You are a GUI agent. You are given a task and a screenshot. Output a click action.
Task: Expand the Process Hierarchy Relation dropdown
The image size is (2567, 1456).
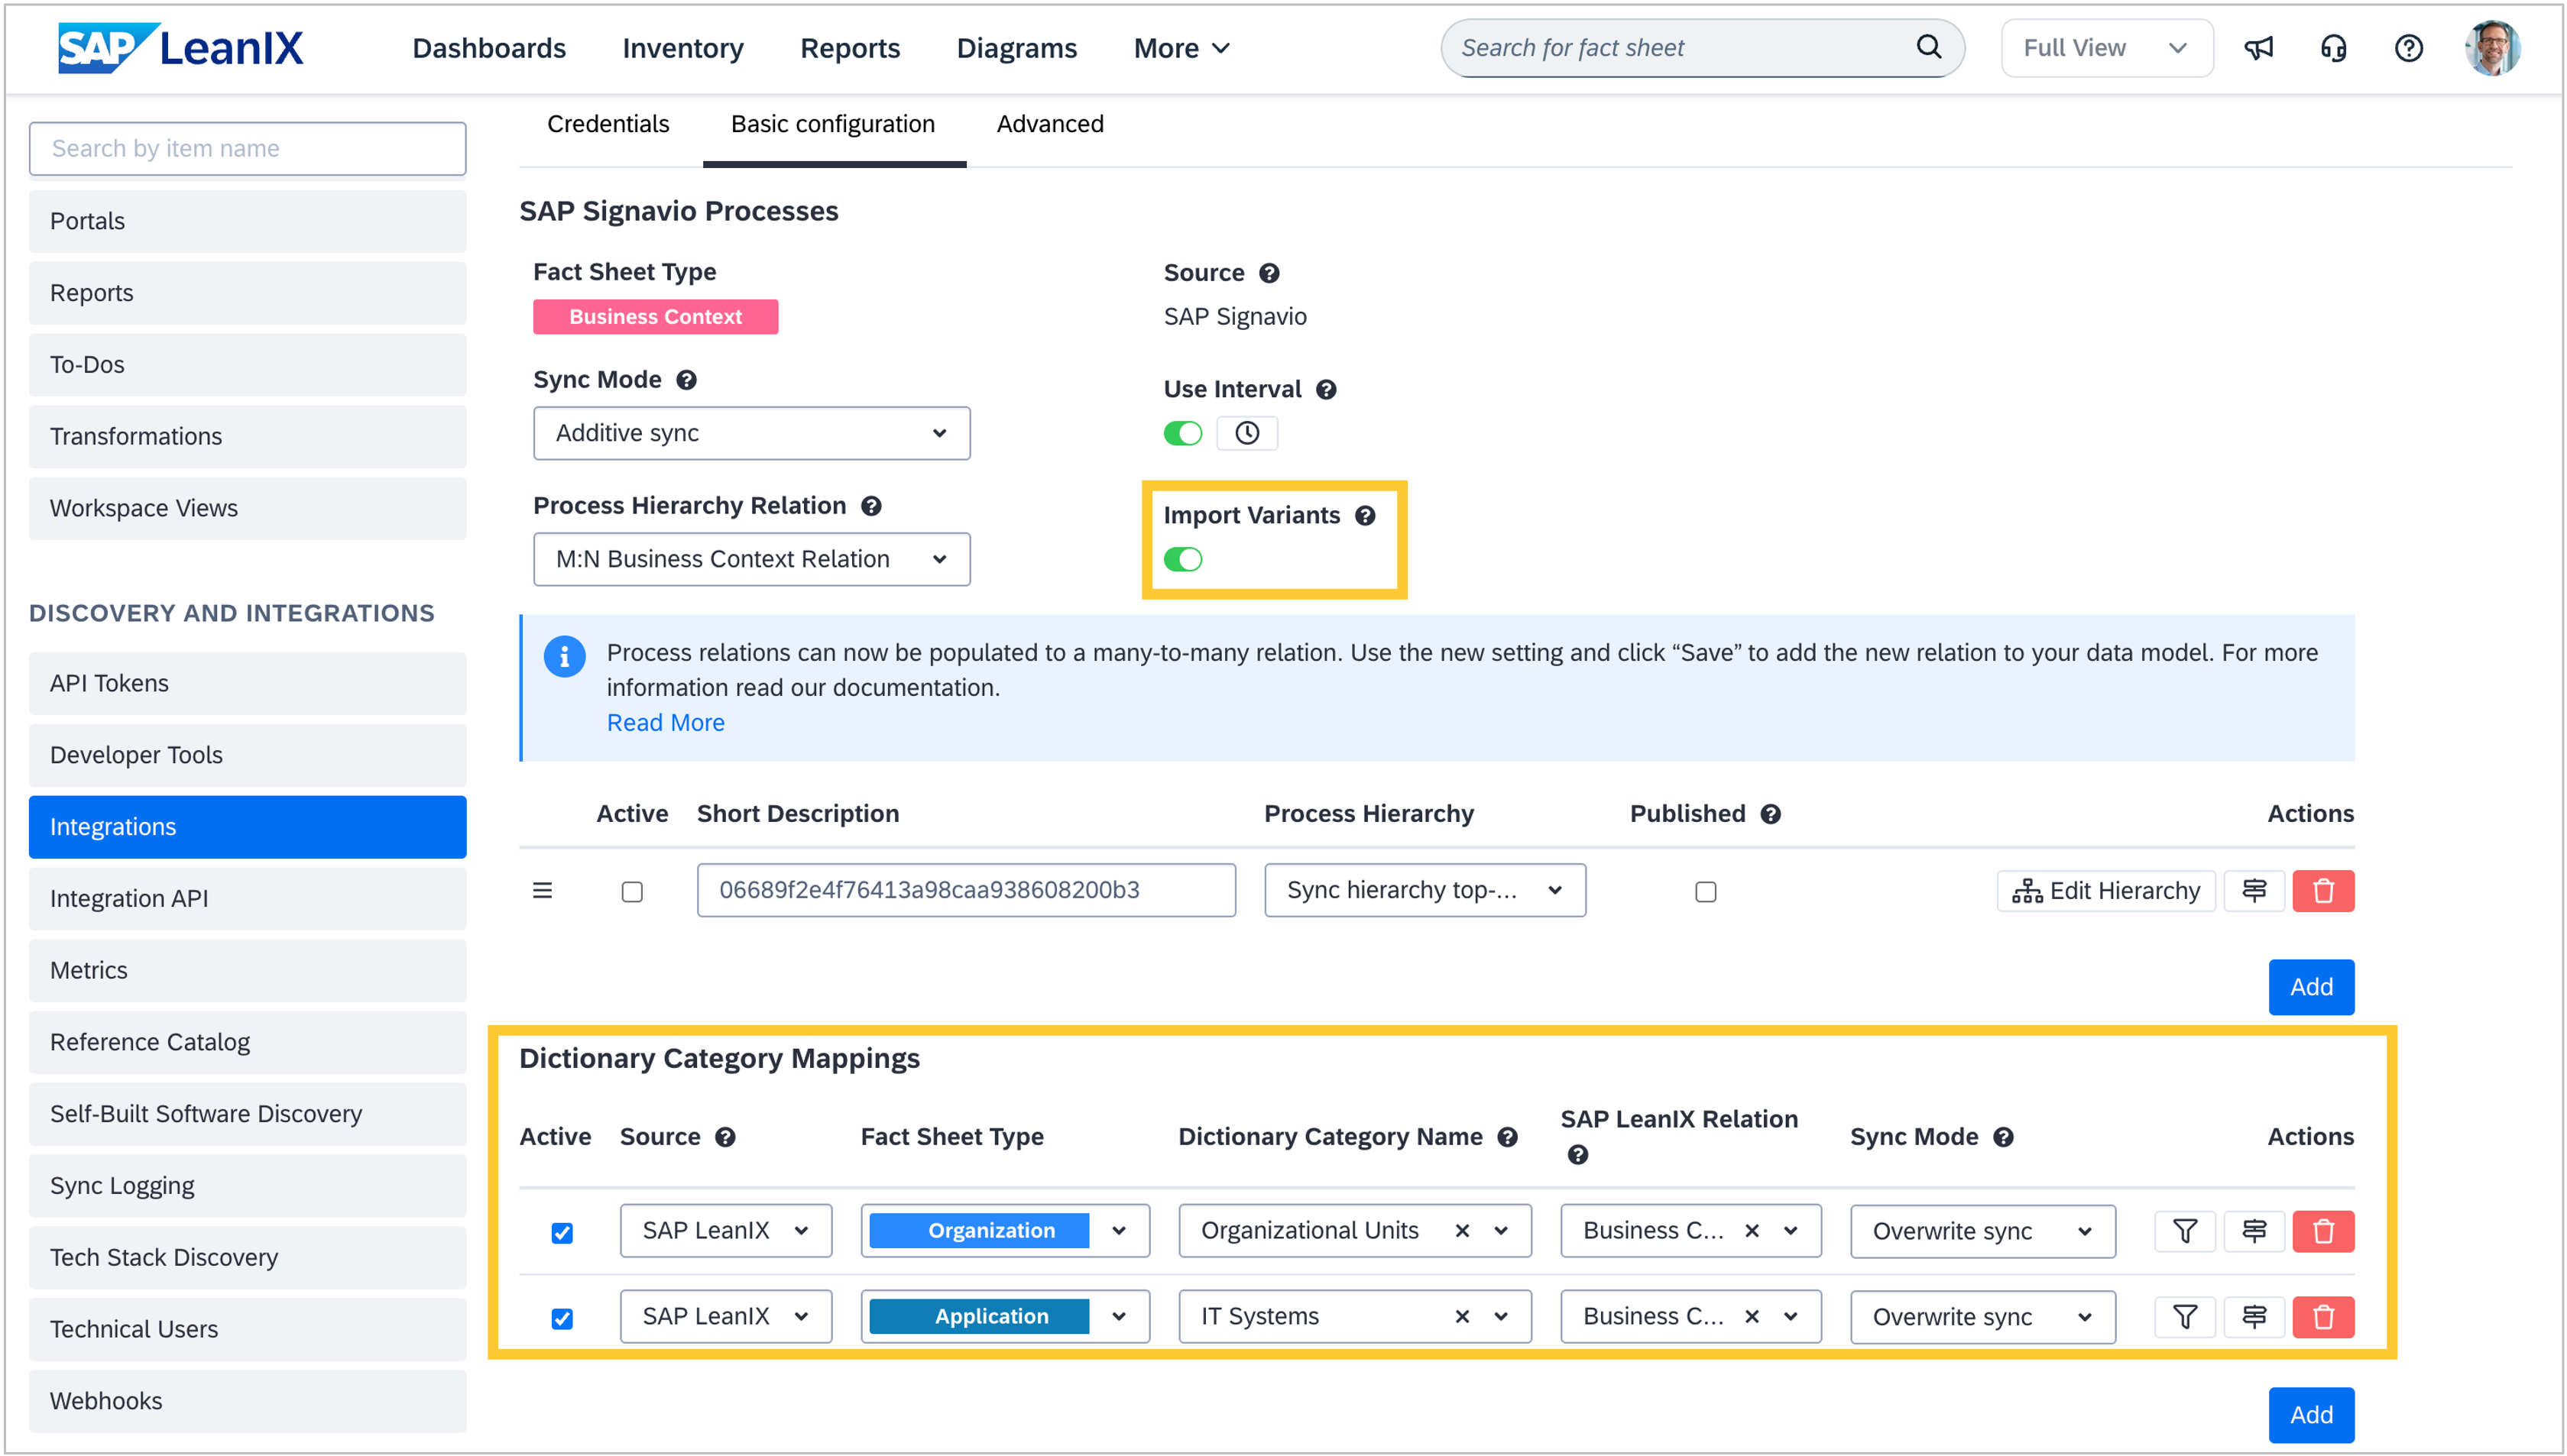[x=751, y=559]
